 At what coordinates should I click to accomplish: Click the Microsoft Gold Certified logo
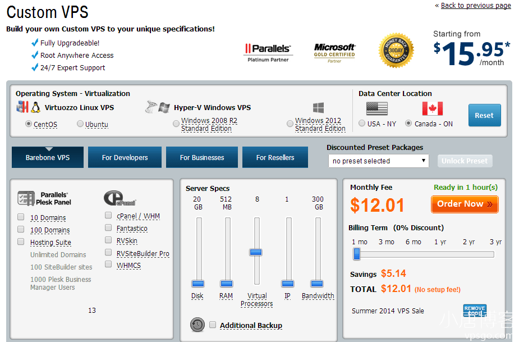pos(334,53)
